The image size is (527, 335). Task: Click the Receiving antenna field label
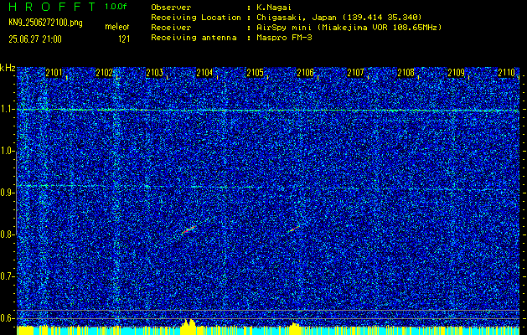(x=194, y=38)
